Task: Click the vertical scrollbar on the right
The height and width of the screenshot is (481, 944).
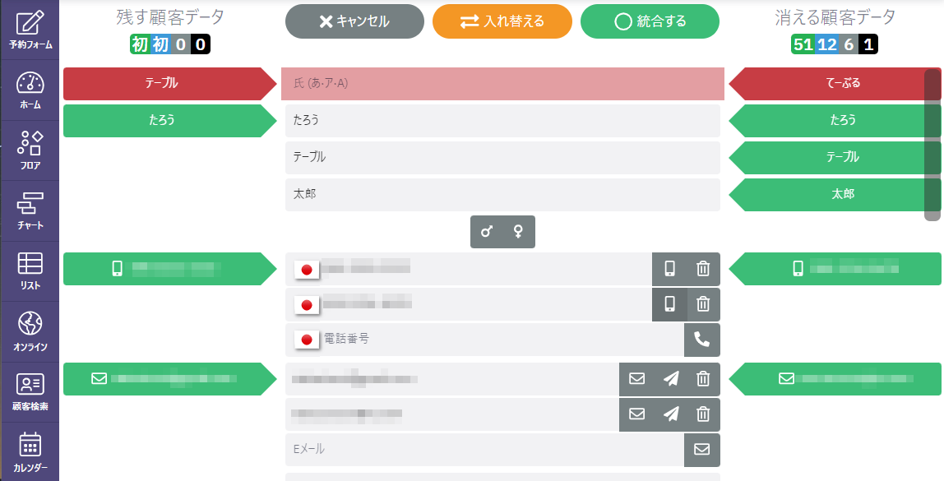Action: [932, 145]
